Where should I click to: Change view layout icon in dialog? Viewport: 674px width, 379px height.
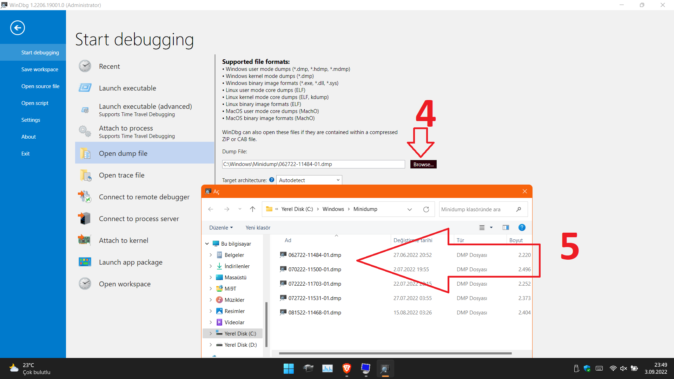tap(482, 227)
